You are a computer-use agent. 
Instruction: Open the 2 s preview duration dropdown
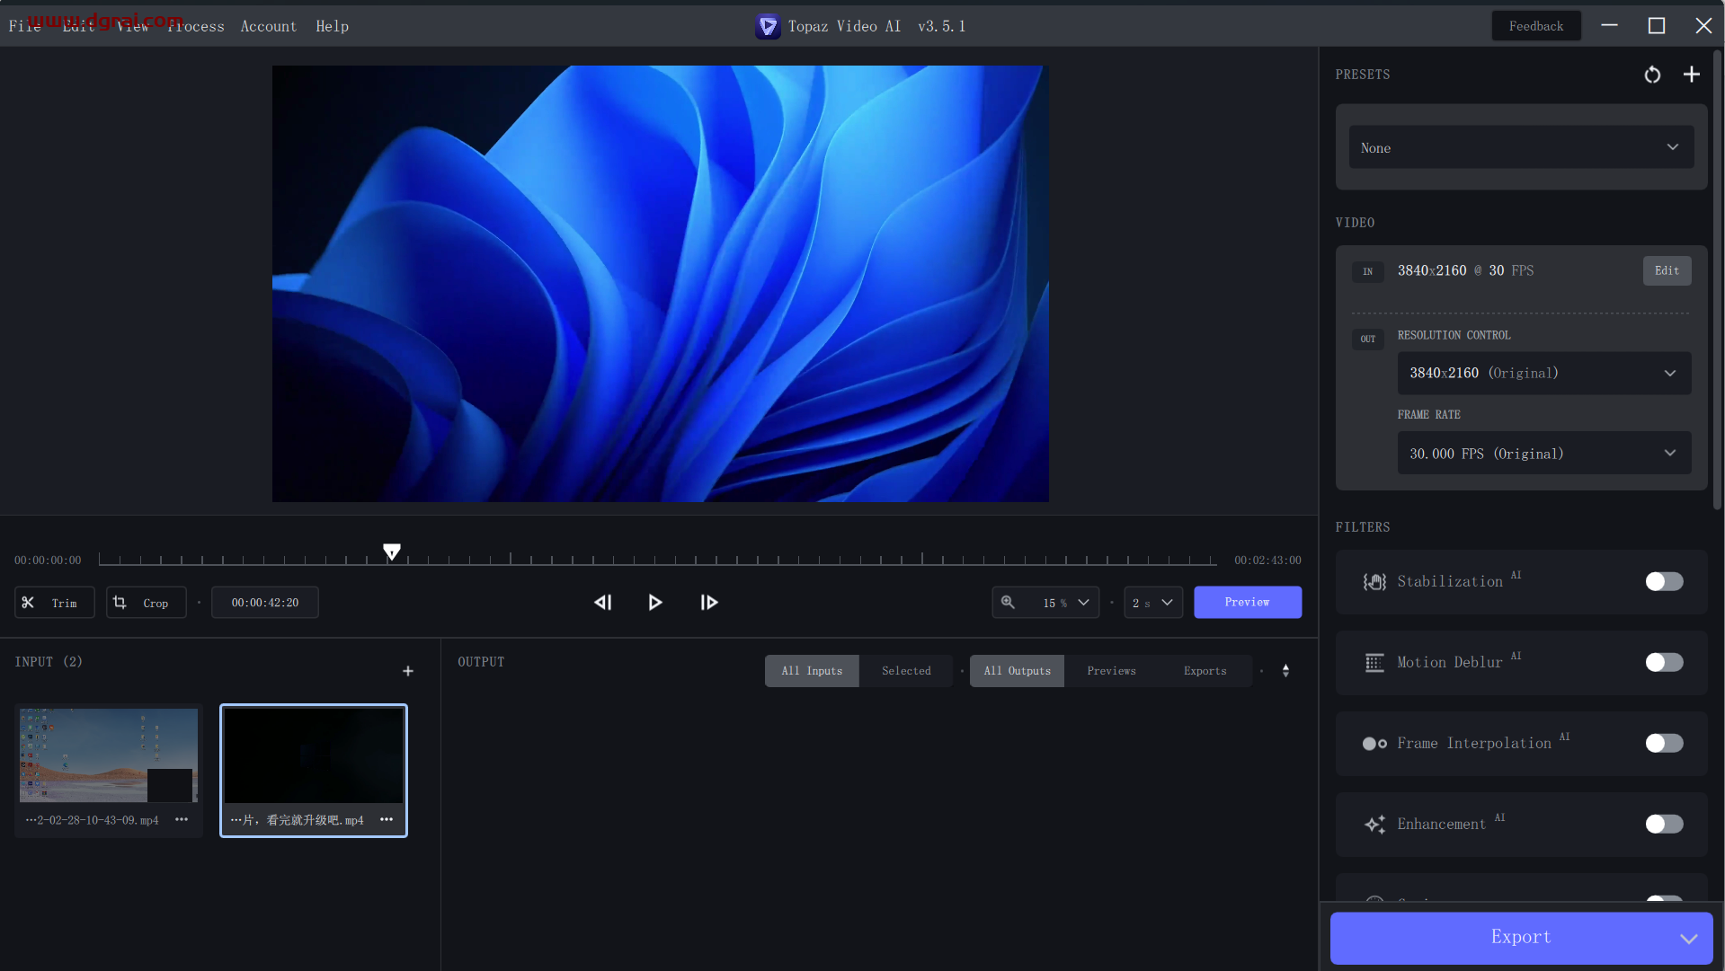pyautogui.click(x=1152, y=603)
